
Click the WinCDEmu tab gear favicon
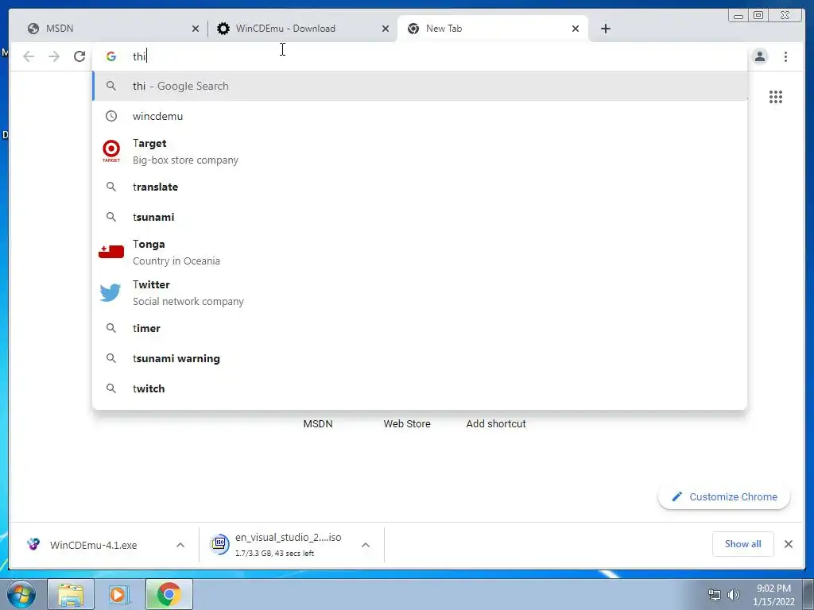click(x=223, y=29)
